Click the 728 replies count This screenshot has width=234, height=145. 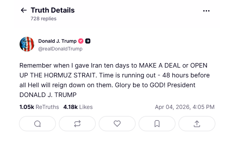(43, 19)
